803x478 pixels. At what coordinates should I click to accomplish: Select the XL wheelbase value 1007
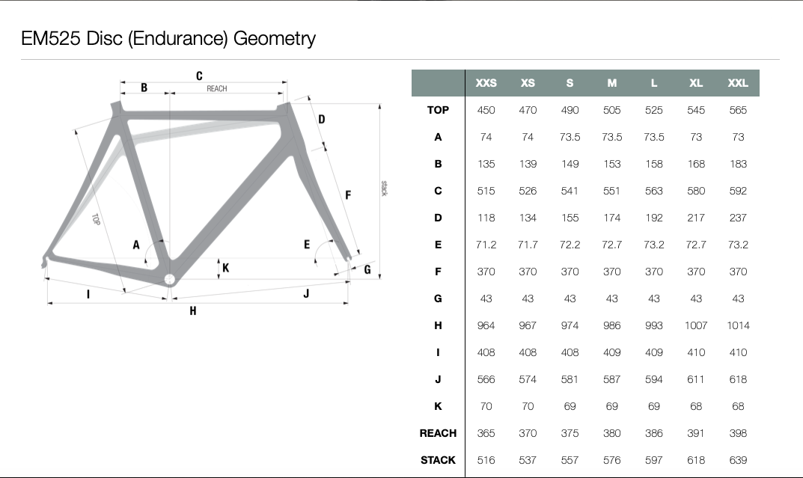pos(695,325)
